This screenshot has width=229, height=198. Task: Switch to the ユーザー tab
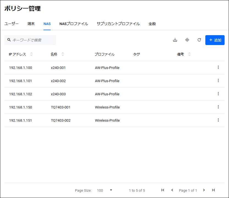[x=11, y=24]
